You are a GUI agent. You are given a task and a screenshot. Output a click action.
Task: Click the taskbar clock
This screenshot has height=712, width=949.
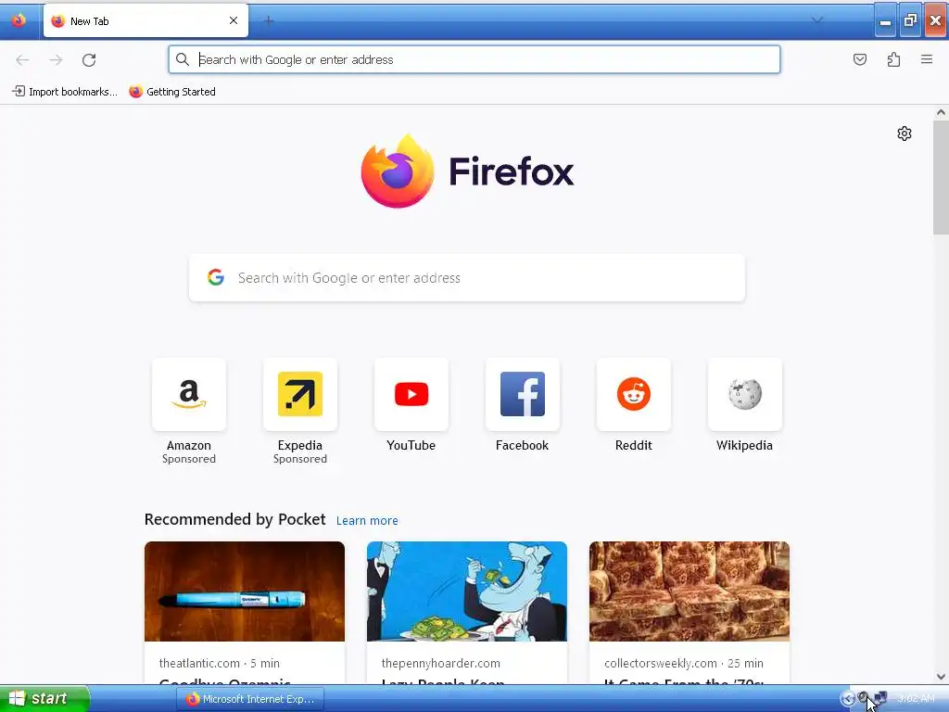pyautogui.click(x=916, y=699)
